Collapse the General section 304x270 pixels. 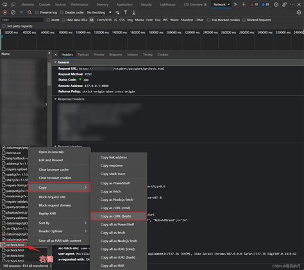(x=55, y=62)
